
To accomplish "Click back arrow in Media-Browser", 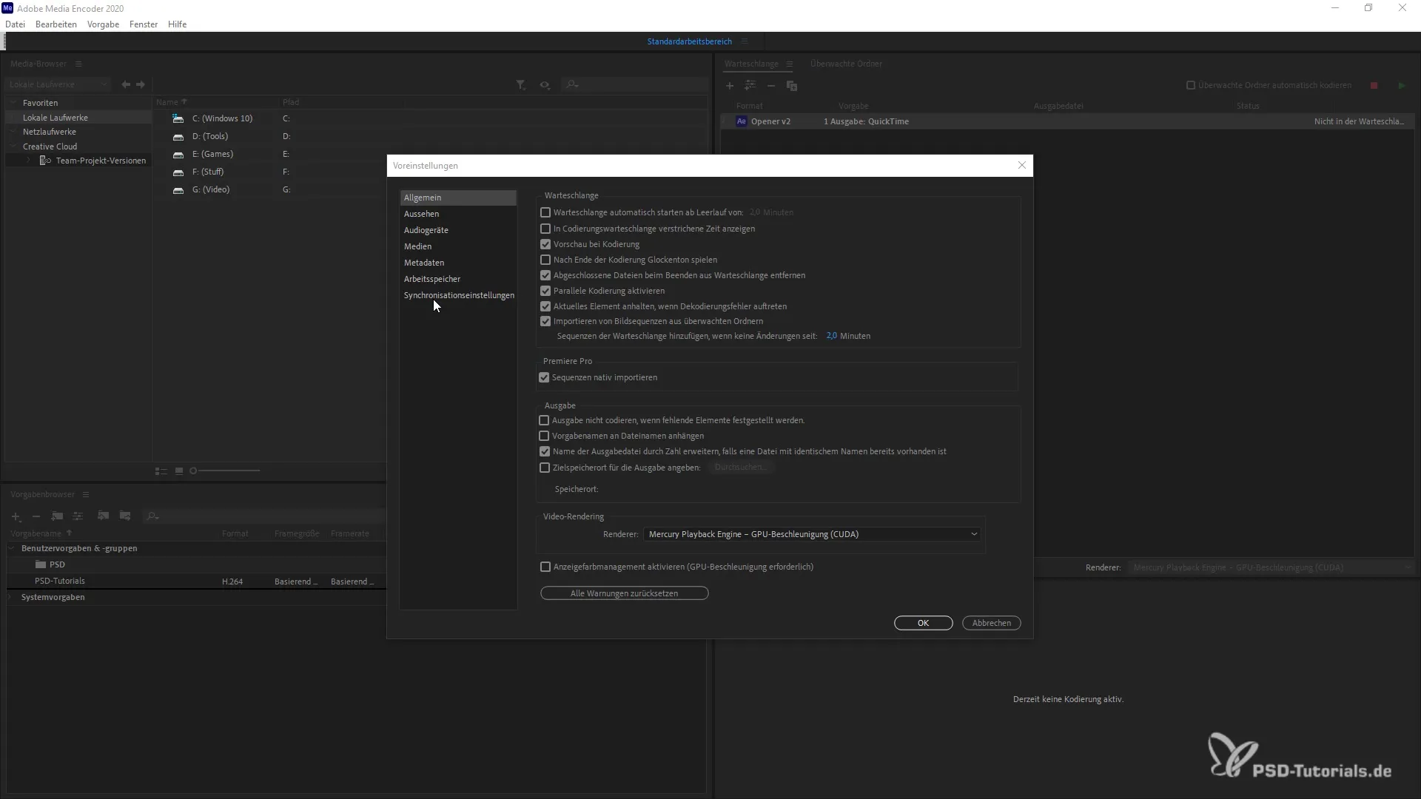I will 126,84.
